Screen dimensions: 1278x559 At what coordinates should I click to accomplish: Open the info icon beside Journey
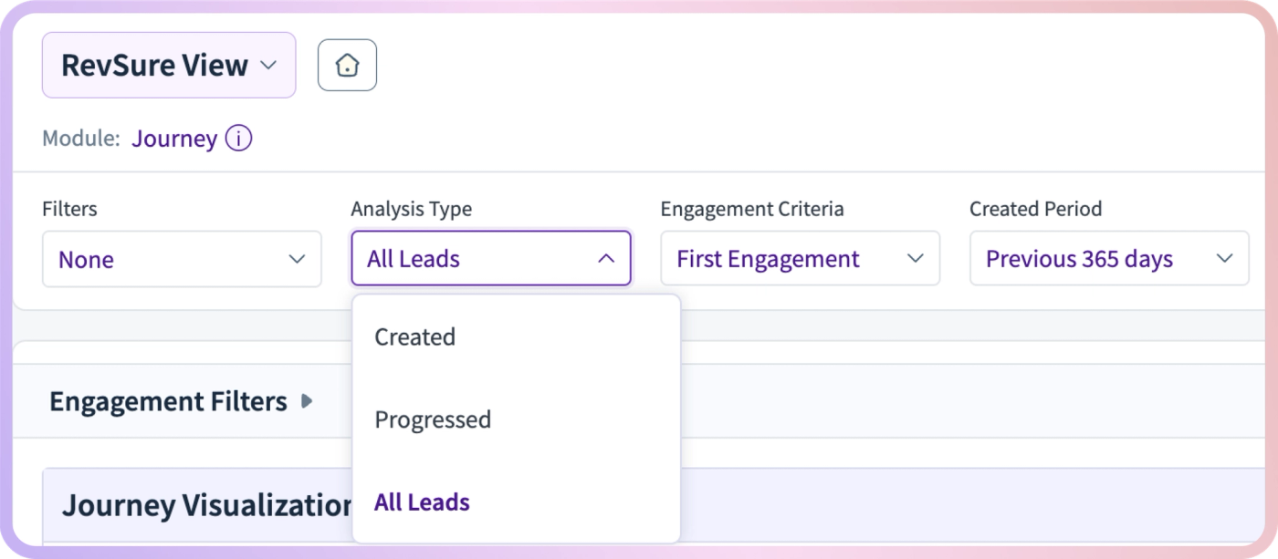click(238, 140)
